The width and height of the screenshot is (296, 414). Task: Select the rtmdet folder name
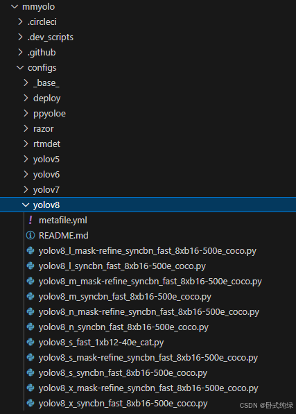[46, 144]
